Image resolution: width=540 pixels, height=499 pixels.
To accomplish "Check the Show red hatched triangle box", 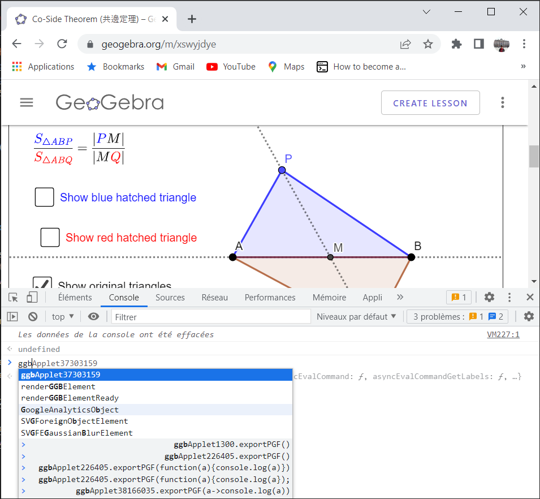I will click(50, 238).
